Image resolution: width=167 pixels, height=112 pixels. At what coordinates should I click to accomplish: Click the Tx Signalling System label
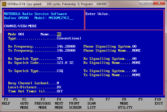pyautogui.click(x=104, y=71)
